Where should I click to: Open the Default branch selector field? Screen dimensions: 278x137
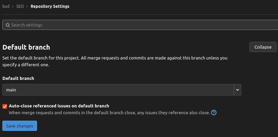(x=122, y=90)
